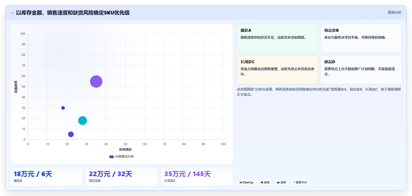Select the 18万元 / 6天 metric card
The width and height of the screenshot is (412, 196).
(x=46, y=176)
